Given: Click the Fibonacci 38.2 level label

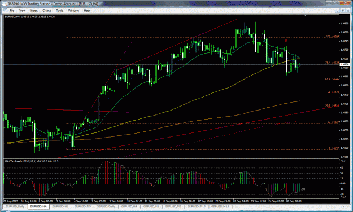Looking at the screenshot, I should tap(332, 105).
